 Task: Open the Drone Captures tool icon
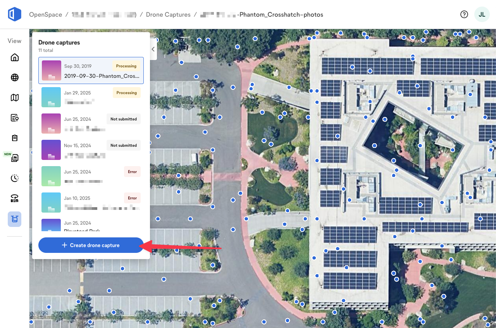[14, 219]
